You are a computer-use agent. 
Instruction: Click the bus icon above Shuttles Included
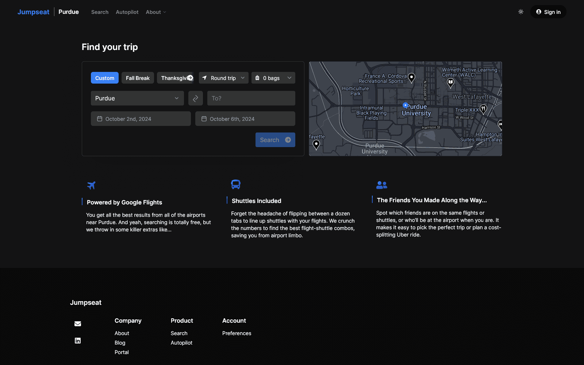(236, 184)
